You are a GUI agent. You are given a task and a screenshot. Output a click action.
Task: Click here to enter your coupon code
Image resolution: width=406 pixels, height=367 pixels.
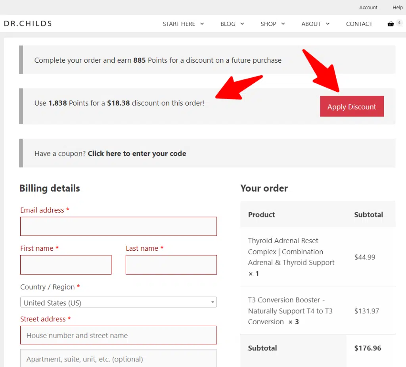pos(137,154)
